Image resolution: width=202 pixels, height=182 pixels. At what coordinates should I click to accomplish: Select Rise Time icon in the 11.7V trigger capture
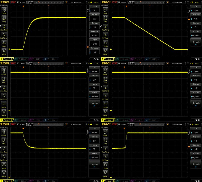click(x=4, y=87)
